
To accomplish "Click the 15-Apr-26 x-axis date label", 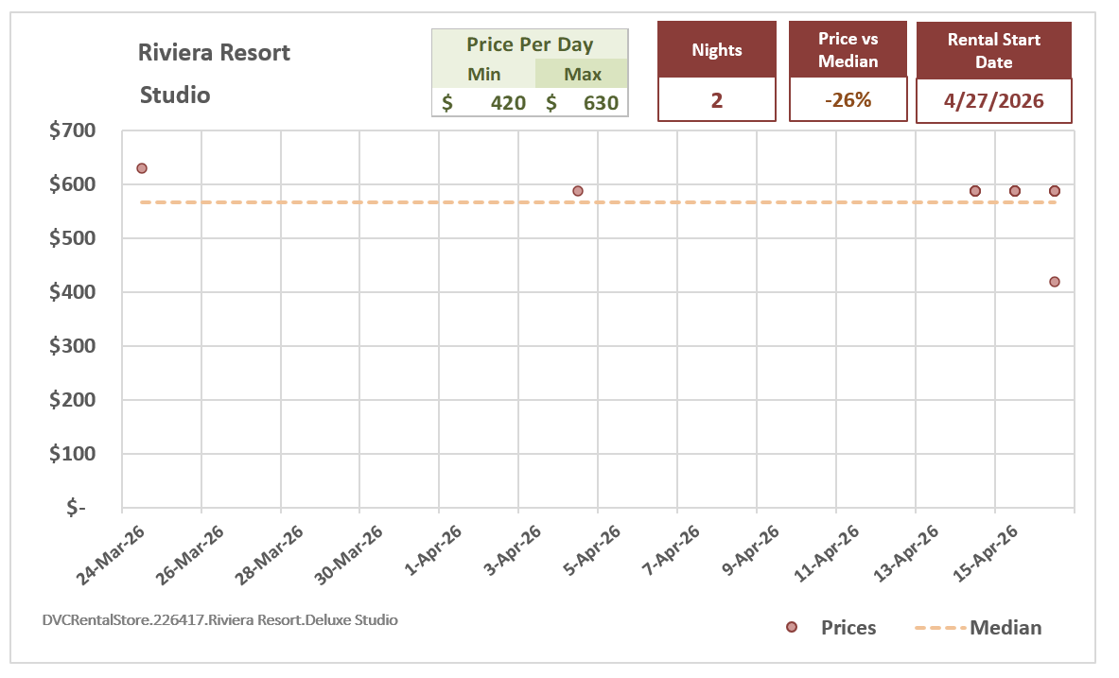I will point(987,554).
